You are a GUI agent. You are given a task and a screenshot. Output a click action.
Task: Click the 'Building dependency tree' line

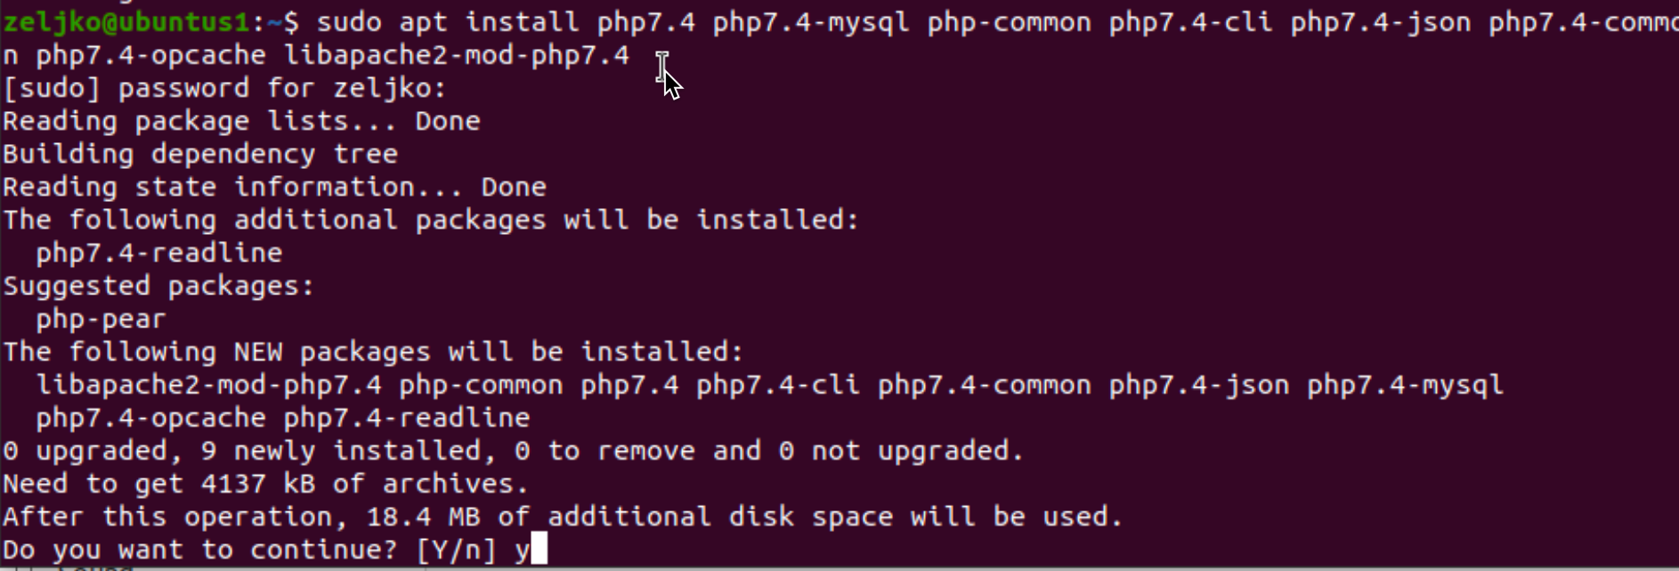(x=200, y=154)
